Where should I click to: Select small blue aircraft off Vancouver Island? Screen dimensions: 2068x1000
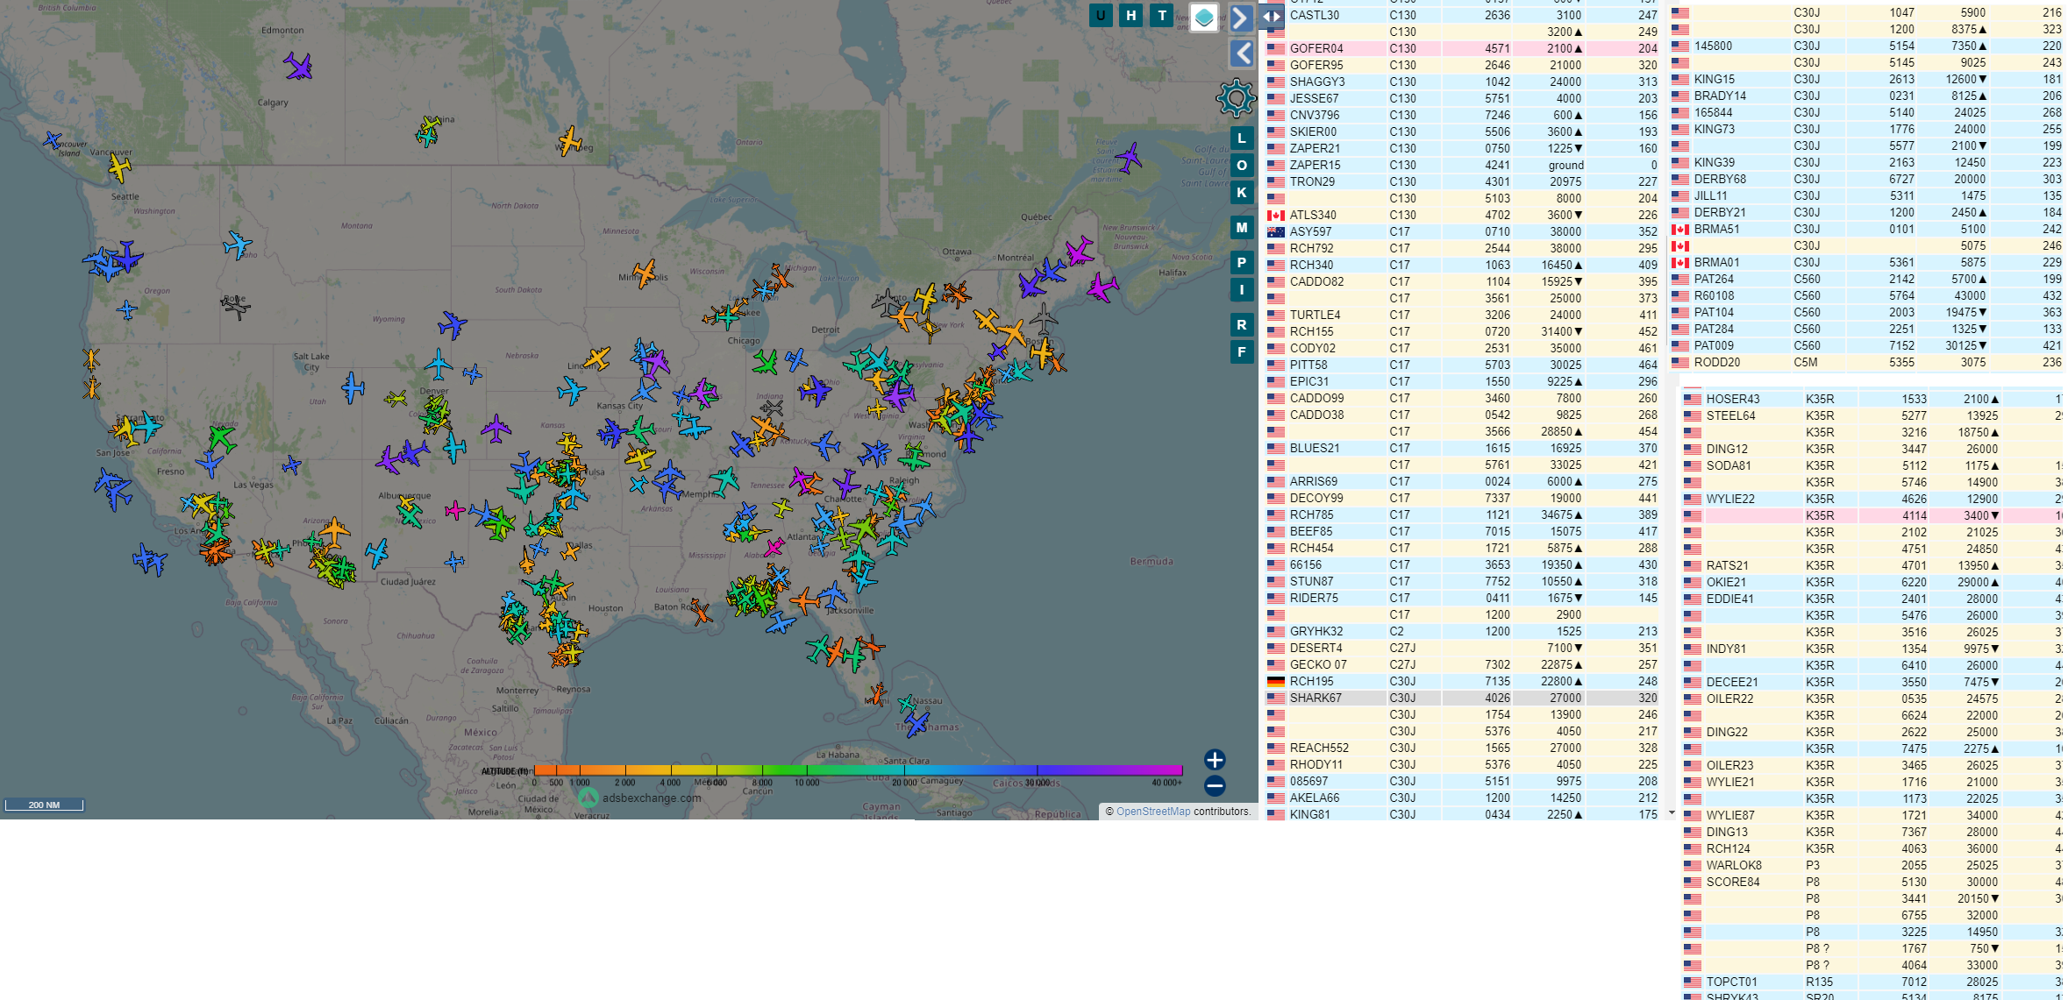click(x=53, y=140)
